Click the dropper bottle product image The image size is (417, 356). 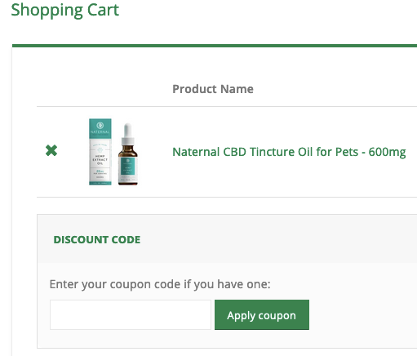[x=128, y=154]
